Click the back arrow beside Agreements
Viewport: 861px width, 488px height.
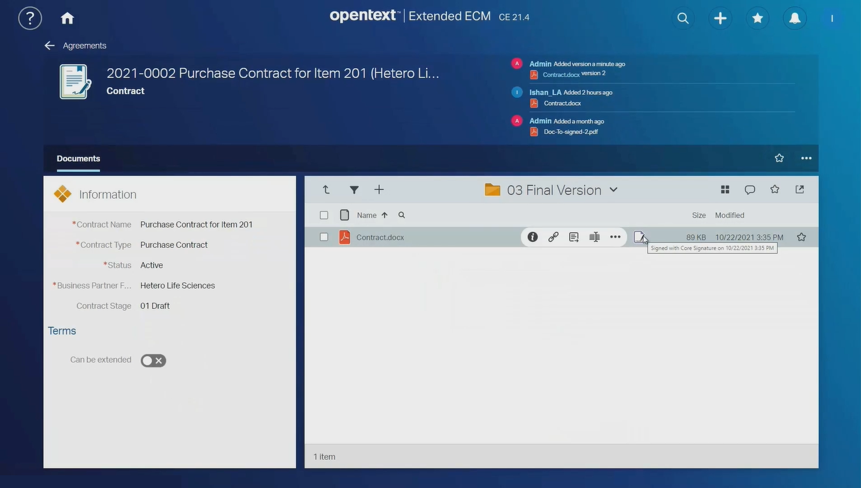click(50, 45)
